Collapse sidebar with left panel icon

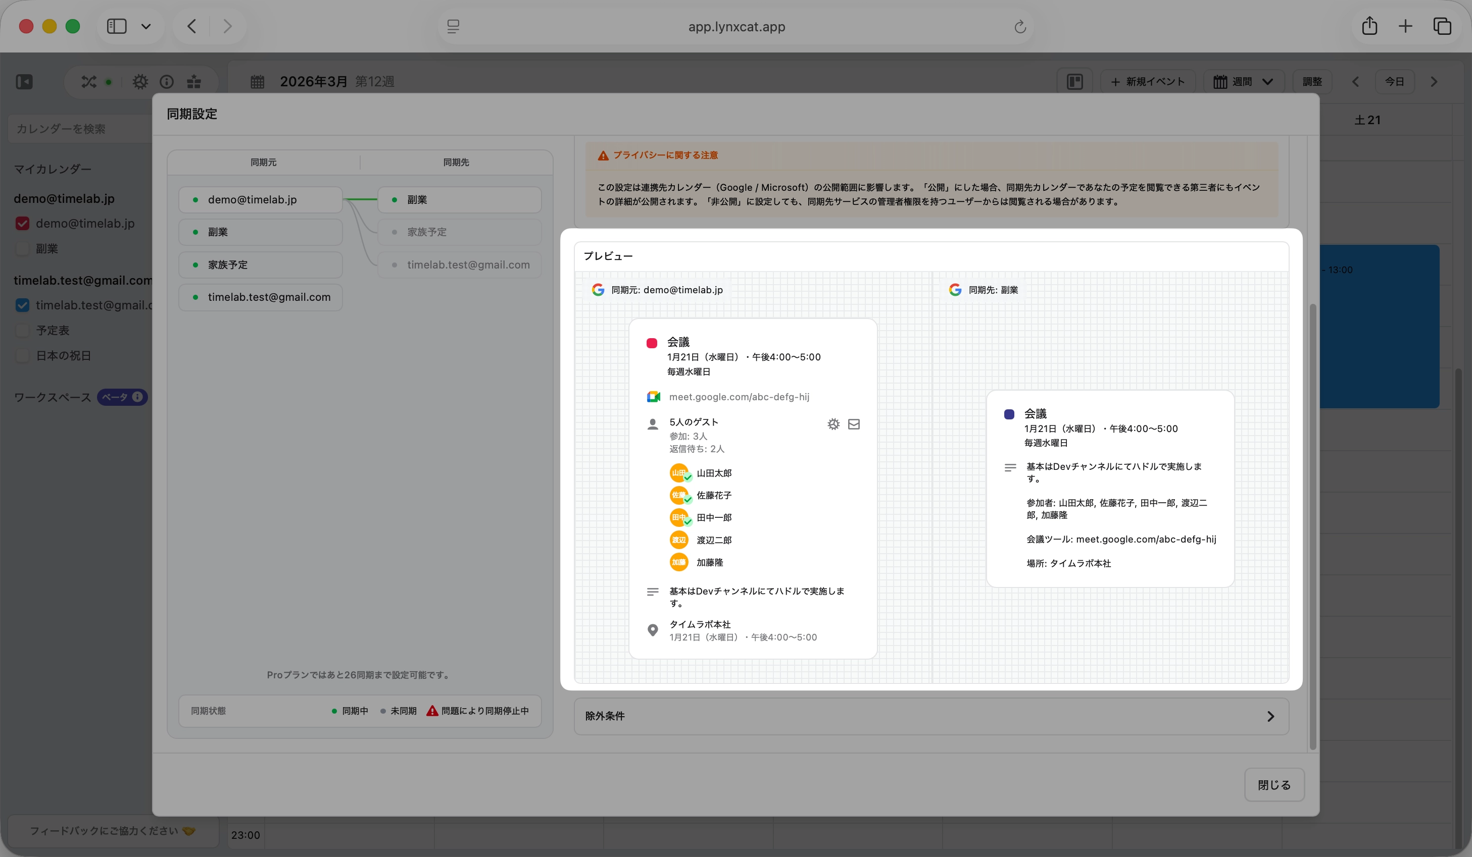24,82
